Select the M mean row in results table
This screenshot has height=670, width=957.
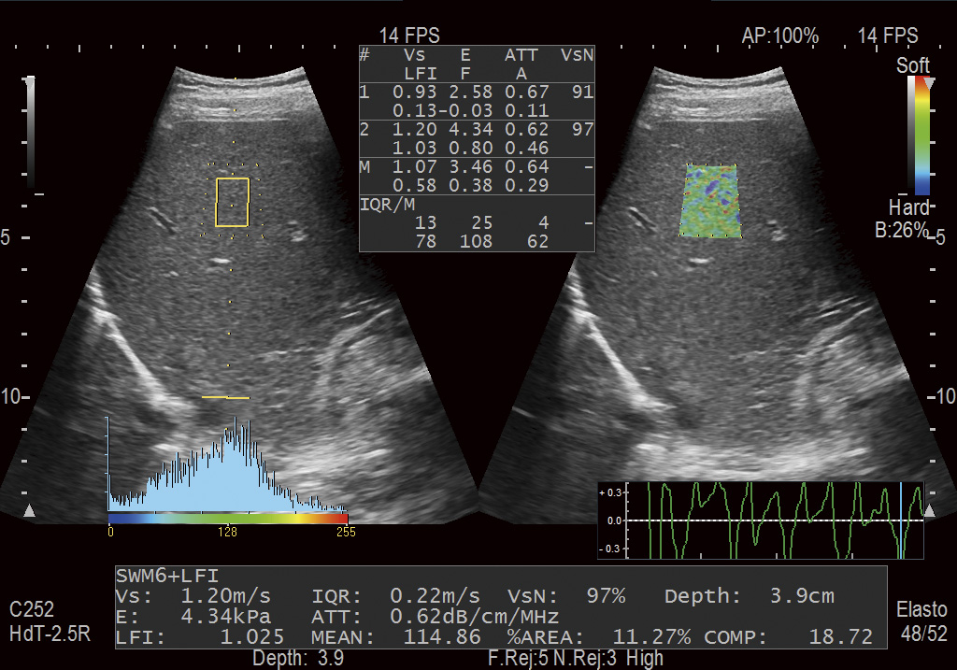pos(477,176)
